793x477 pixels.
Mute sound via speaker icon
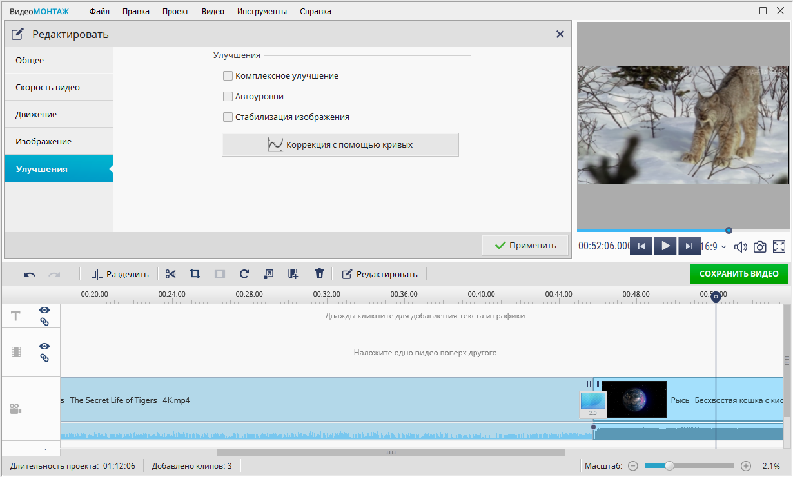(741, 246)
